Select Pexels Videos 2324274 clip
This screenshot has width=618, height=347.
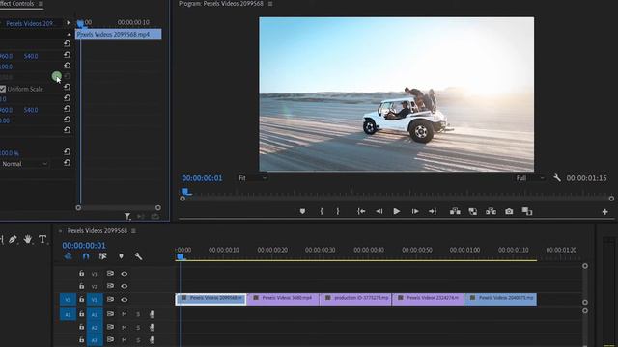click(428, 299)
